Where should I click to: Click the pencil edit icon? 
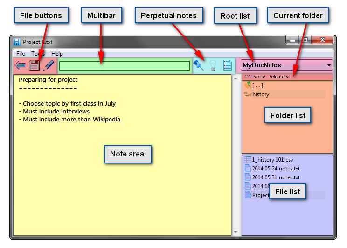pyautogui.click(x=49, y=65)
